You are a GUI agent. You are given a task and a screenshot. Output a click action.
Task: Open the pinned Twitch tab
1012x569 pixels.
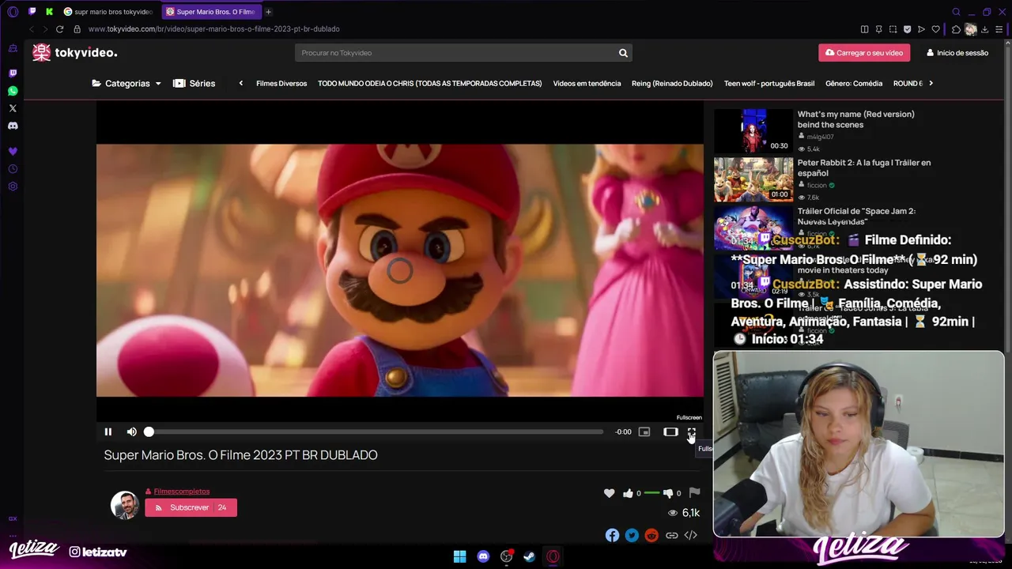pyautogui.click(x=32, y=12)
